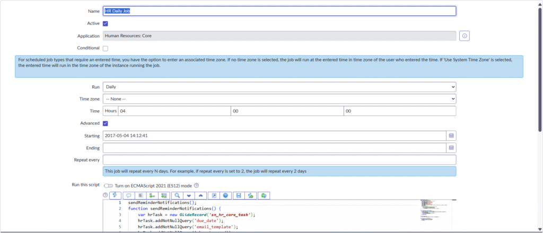Click the search magnifier icon in script toolbar
Screen dimensions: 543x233
[178, 195]
